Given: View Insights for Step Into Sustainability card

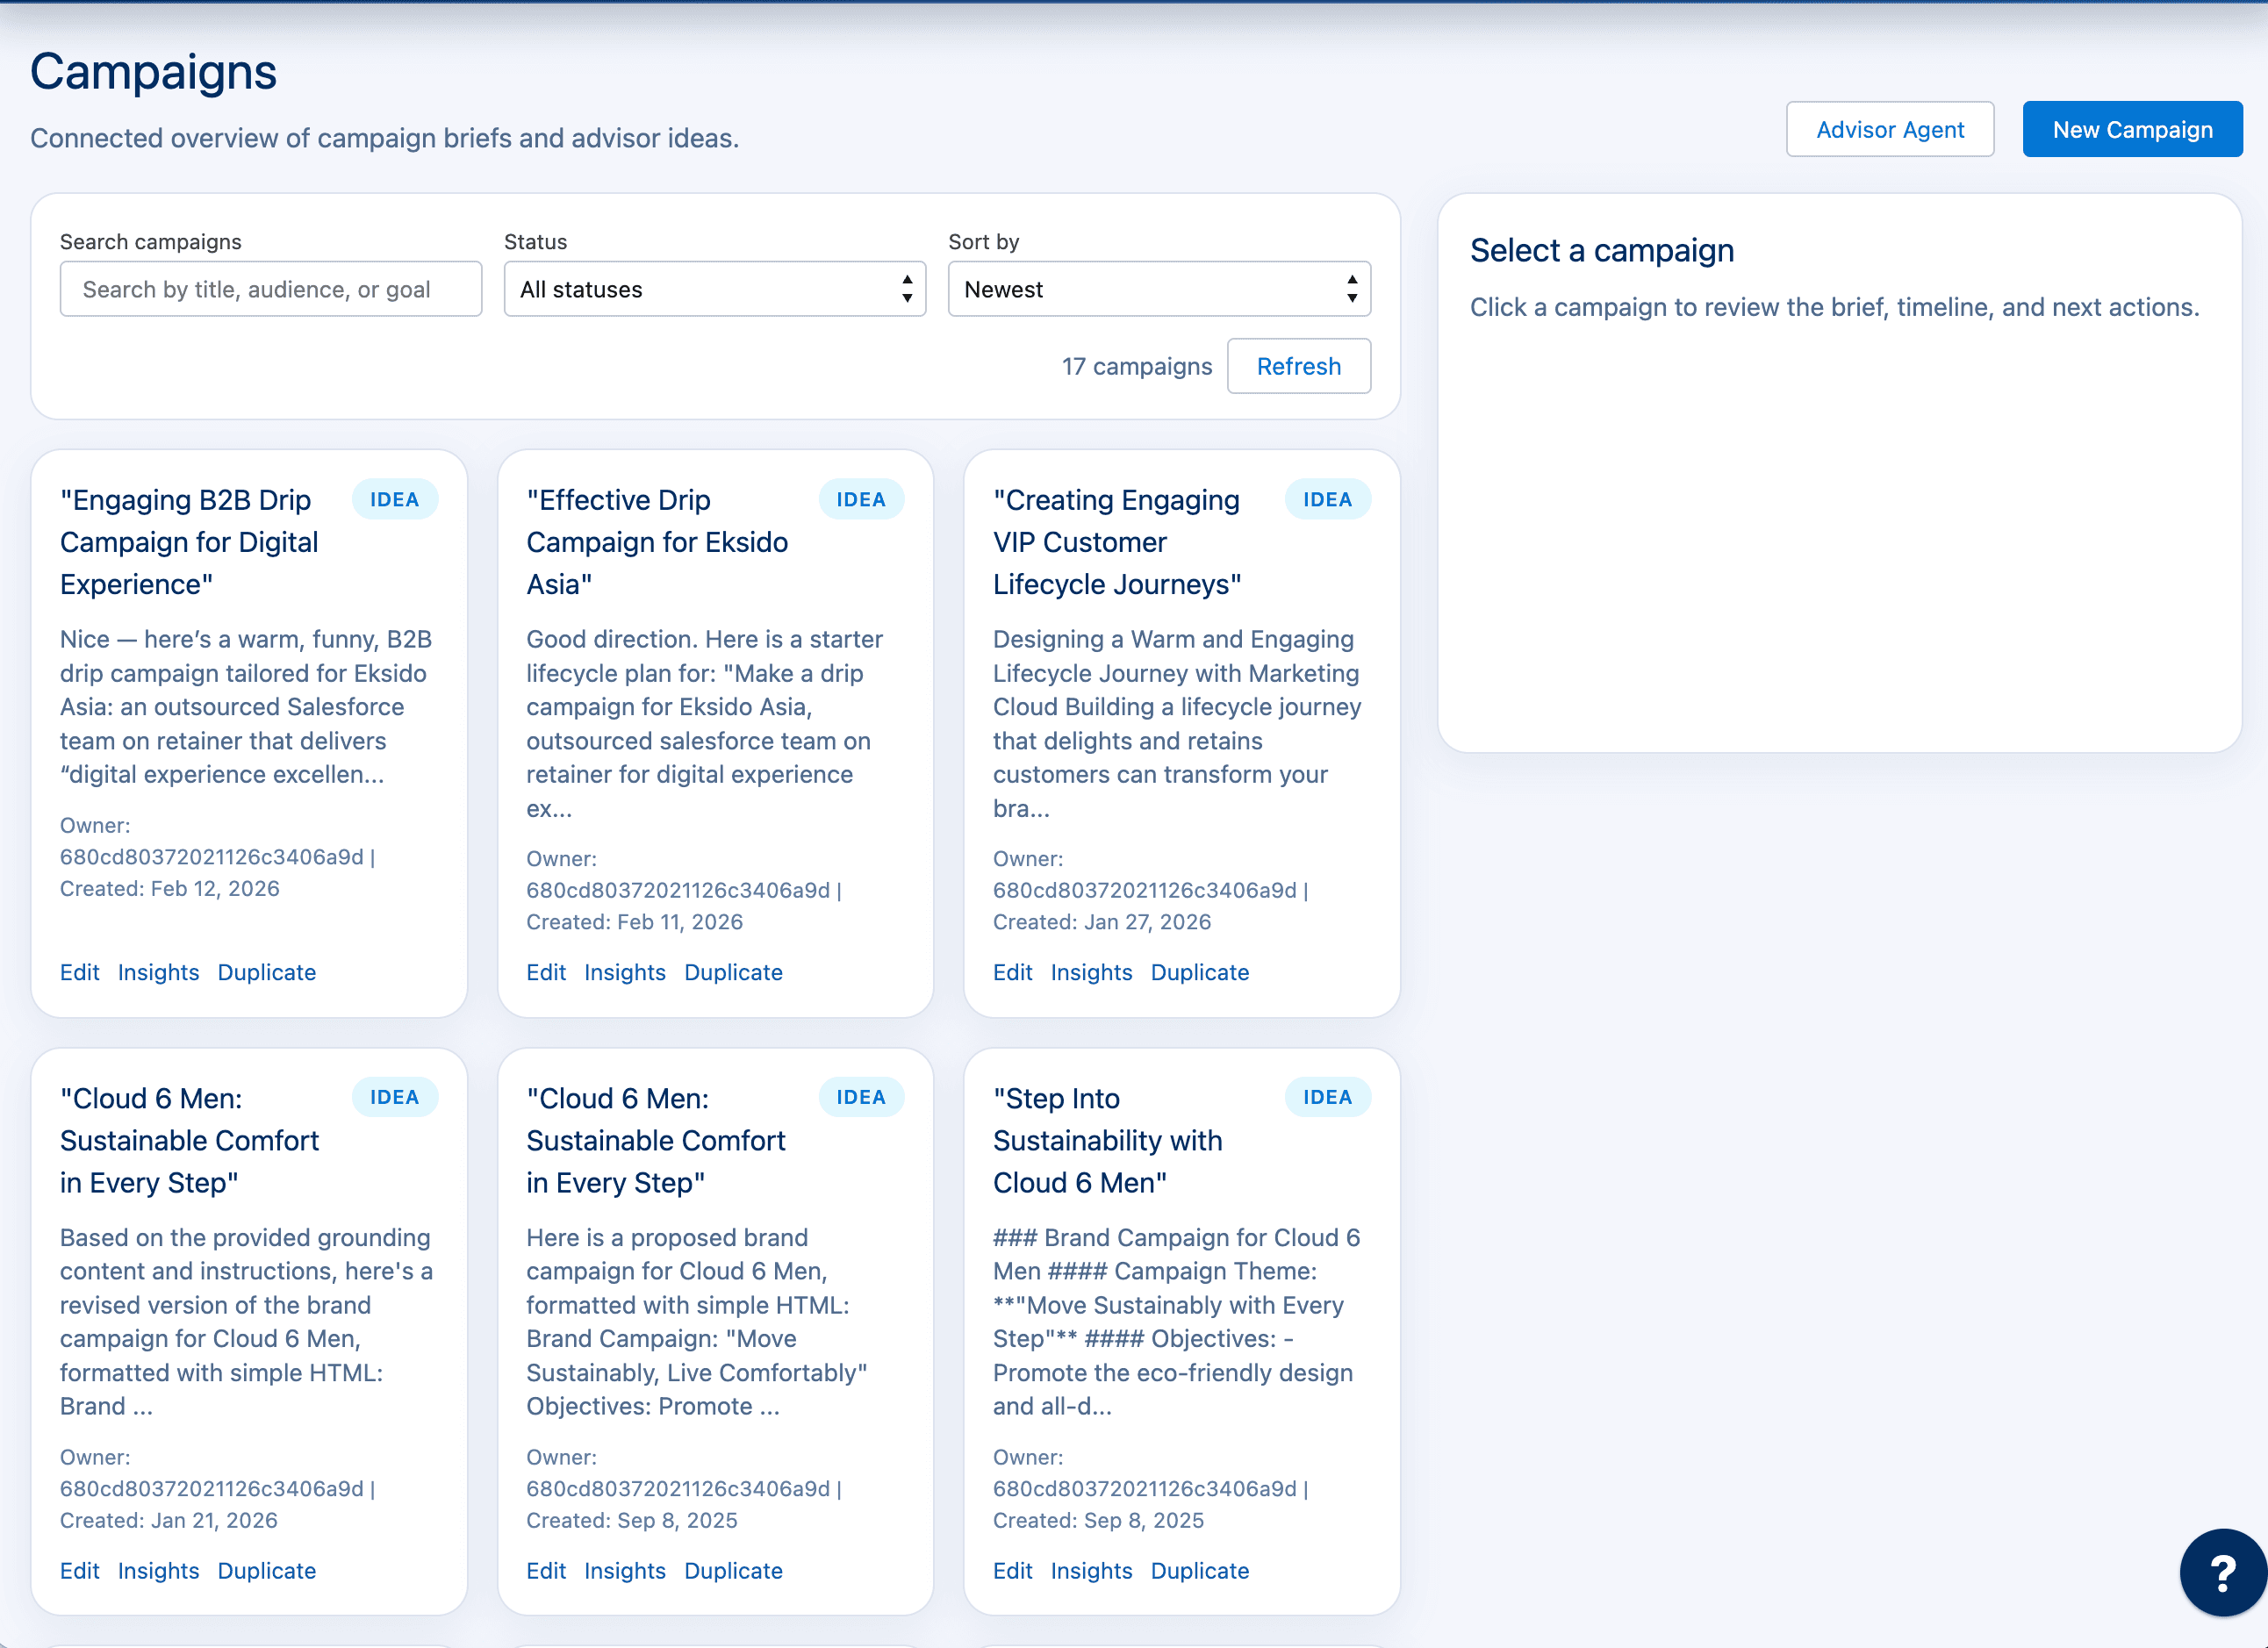Looking at the screenshot, I should click(x=1092, y=1570).
